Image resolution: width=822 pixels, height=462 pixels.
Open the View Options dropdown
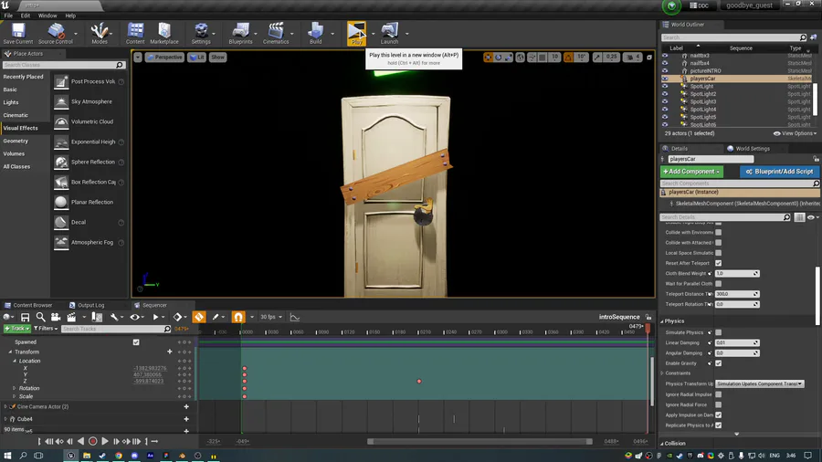pos(797,133)
